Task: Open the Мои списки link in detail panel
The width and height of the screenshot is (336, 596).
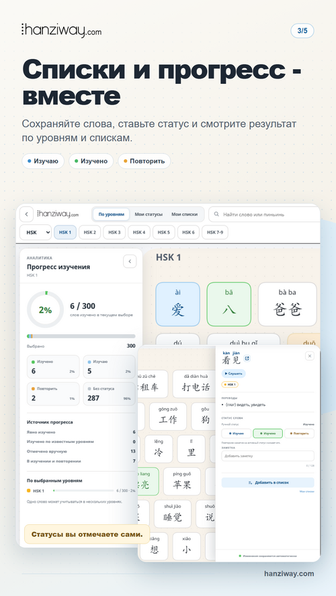Action: (306, 491)
